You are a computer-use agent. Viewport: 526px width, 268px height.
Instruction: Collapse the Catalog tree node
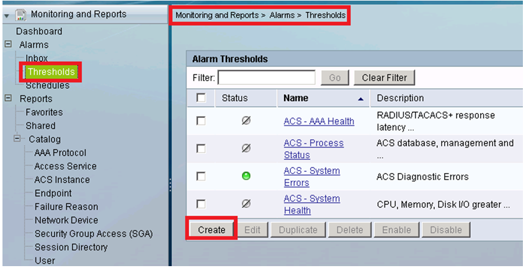coord(17,138)
